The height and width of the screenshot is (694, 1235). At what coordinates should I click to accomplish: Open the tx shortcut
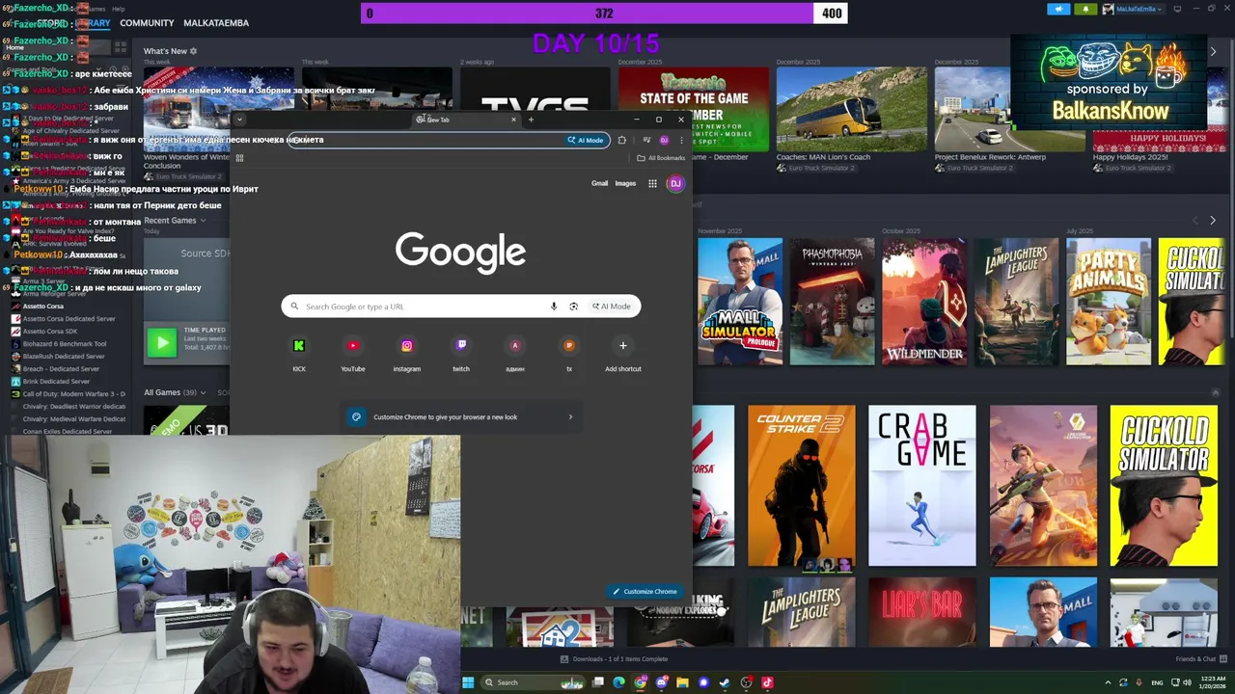[569, 354]
